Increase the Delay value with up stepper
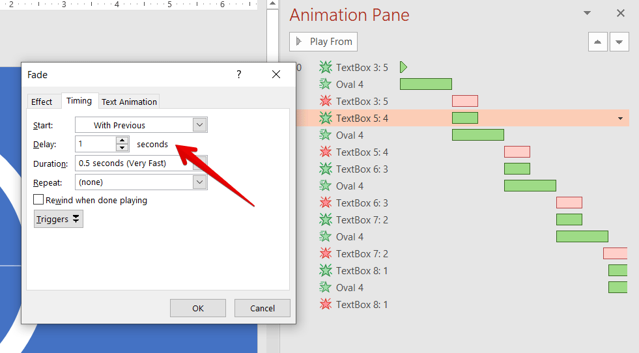This screenshot has width=639, height=353. click(122, 140)
